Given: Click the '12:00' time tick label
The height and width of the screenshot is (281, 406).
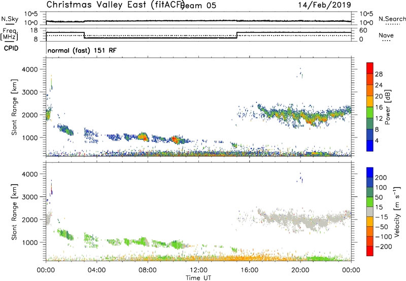Looking at the screenshot, I should pos(198,270).
